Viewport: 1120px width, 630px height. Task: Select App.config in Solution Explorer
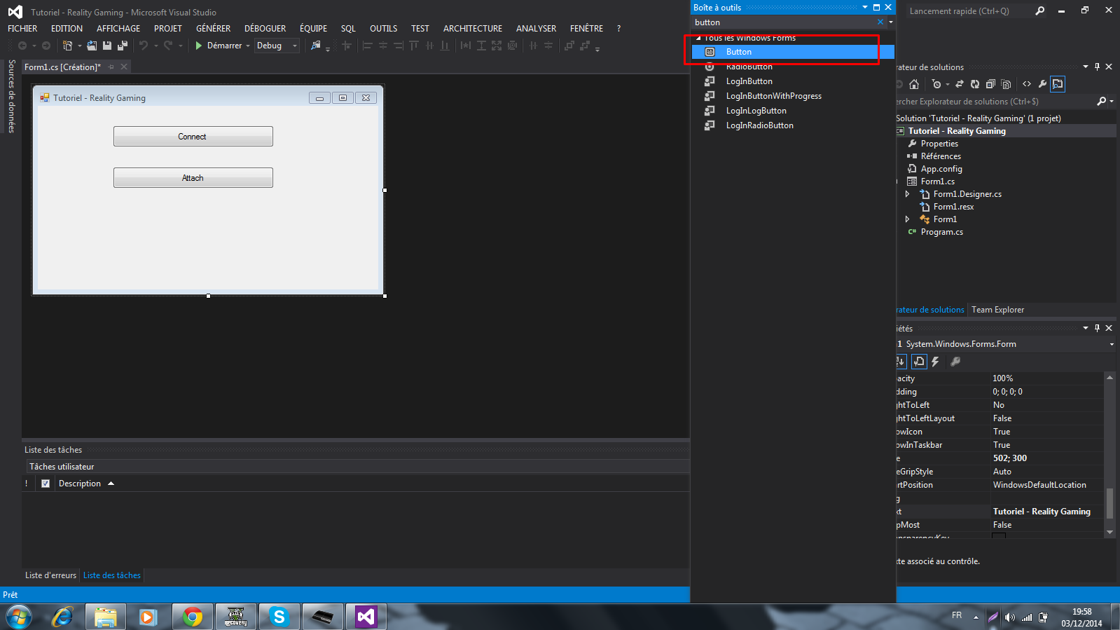(941, 169)
